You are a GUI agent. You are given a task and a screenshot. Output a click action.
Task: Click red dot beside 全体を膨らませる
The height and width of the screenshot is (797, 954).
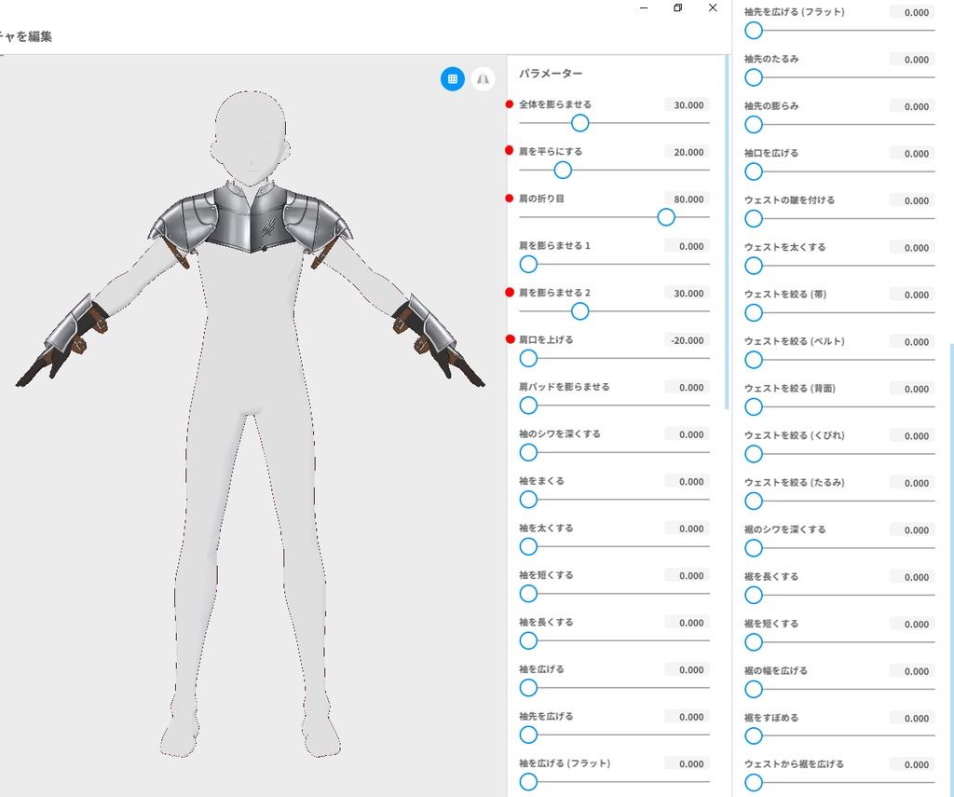(510, 104)
